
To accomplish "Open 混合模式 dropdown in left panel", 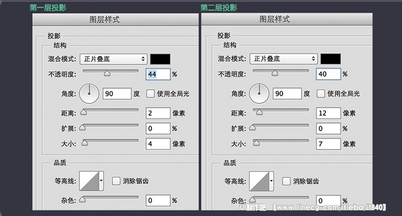I will click(x=114, y=59).
